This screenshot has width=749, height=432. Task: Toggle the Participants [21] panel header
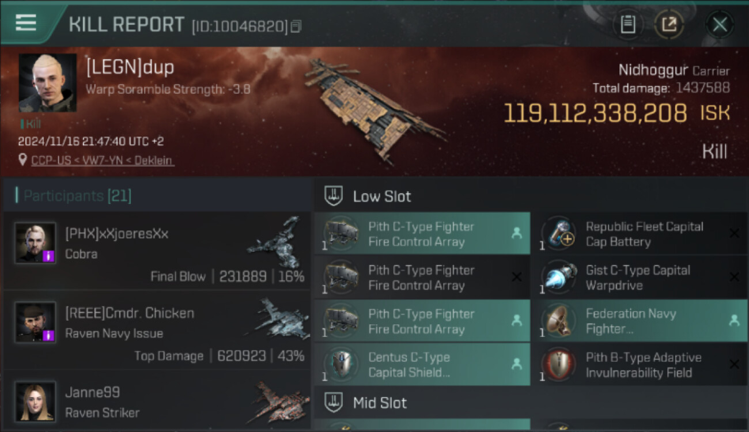[x=157, y=196]
